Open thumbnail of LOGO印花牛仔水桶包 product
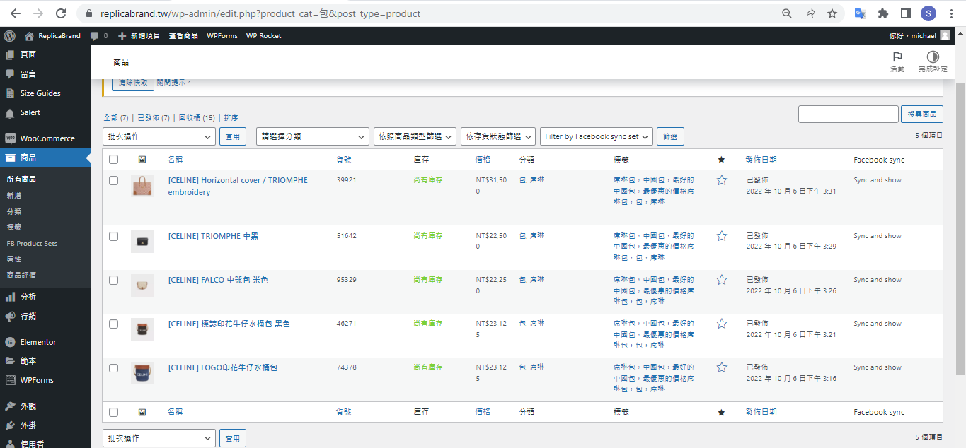Viewport: 966px width, 448px height. (x=142, y=373)
